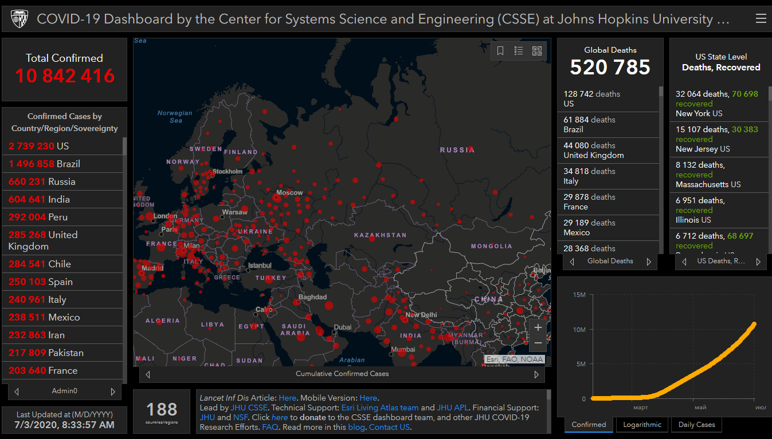Open the basemap gallery grid icon
Viewport: 772px width, 439px height.
click(537, 51)
